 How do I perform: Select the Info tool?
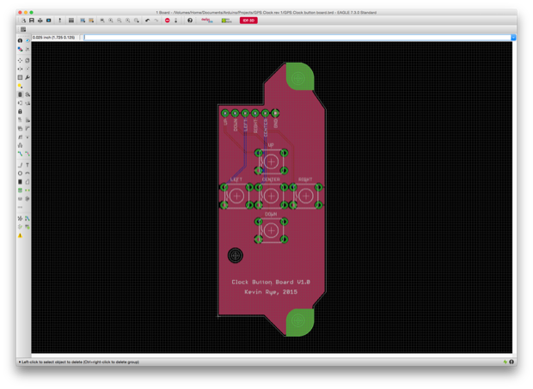20,40
